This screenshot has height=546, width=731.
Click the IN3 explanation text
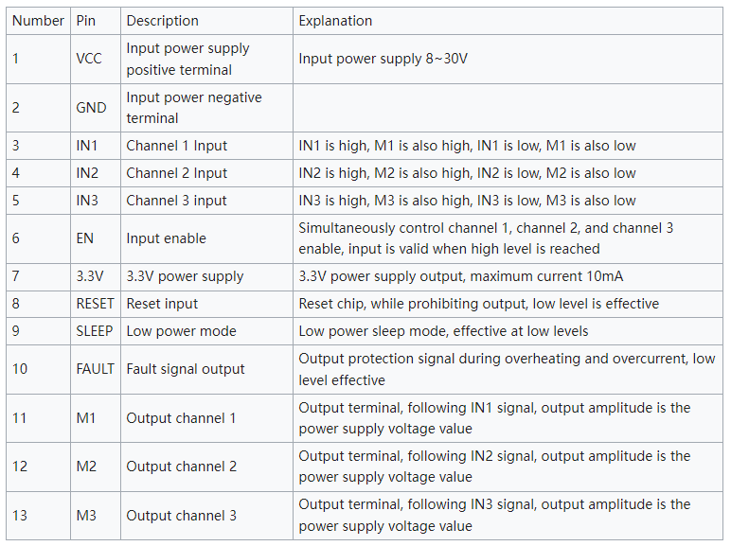pos(467,201)
